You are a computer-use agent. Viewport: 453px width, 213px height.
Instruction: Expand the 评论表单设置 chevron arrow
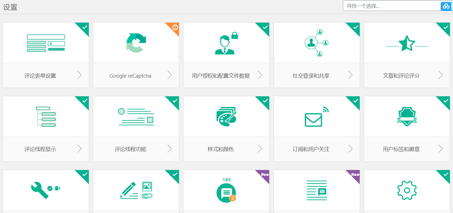point(79,75)
